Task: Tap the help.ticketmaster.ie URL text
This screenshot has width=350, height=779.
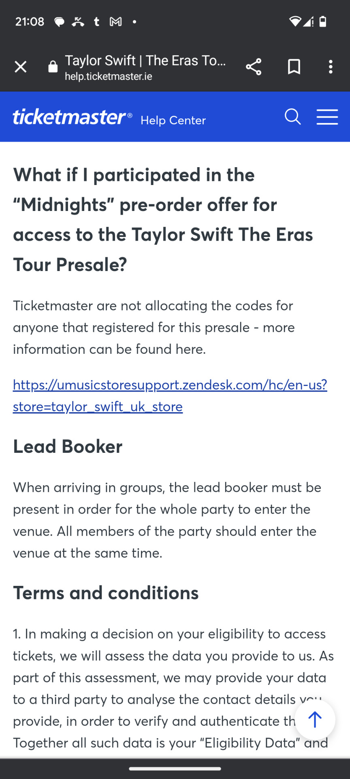Action: point(109,77)
